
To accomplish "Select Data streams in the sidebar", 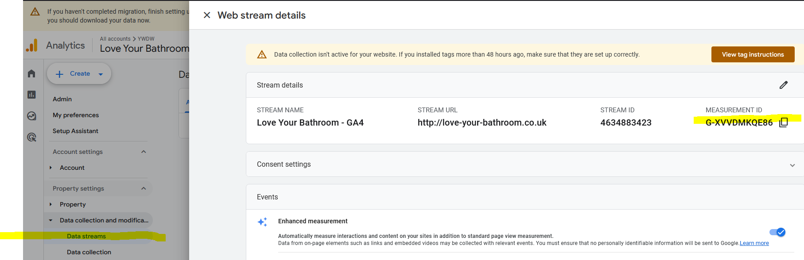I will pos(86,236).
